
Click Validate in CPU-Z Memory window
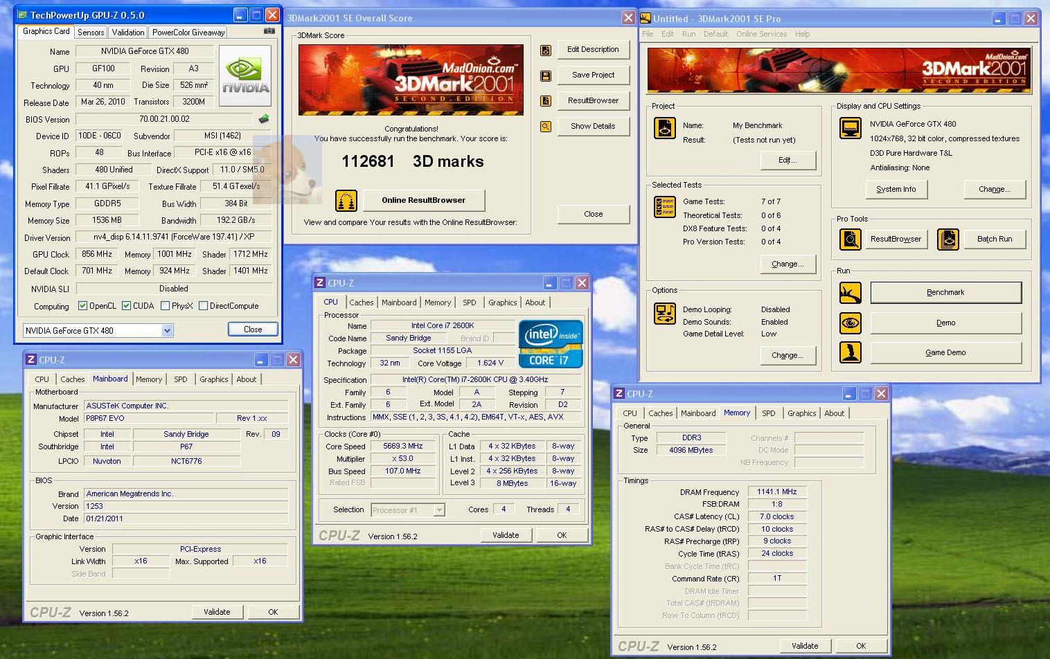805,646
